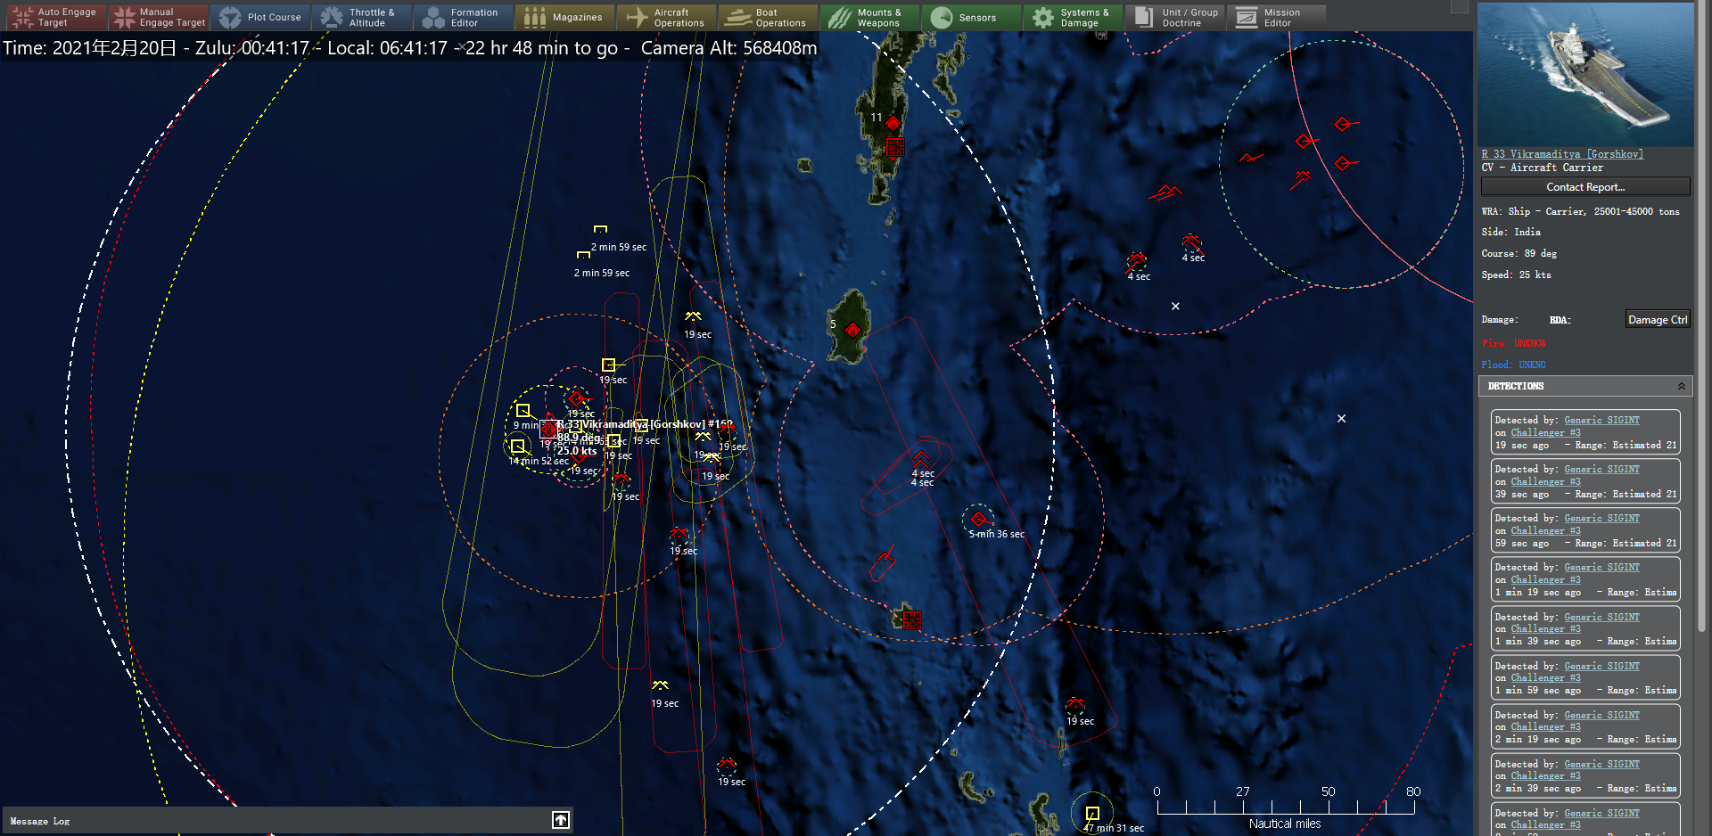Expand the Message Log panel
This screenshot has height=836, width=1712.
pyautogui.click(x=561, y=820)
